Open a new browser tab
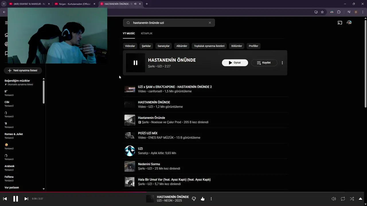Image resolution: width=367 pixels, height=206 pixels. (147, 4)
